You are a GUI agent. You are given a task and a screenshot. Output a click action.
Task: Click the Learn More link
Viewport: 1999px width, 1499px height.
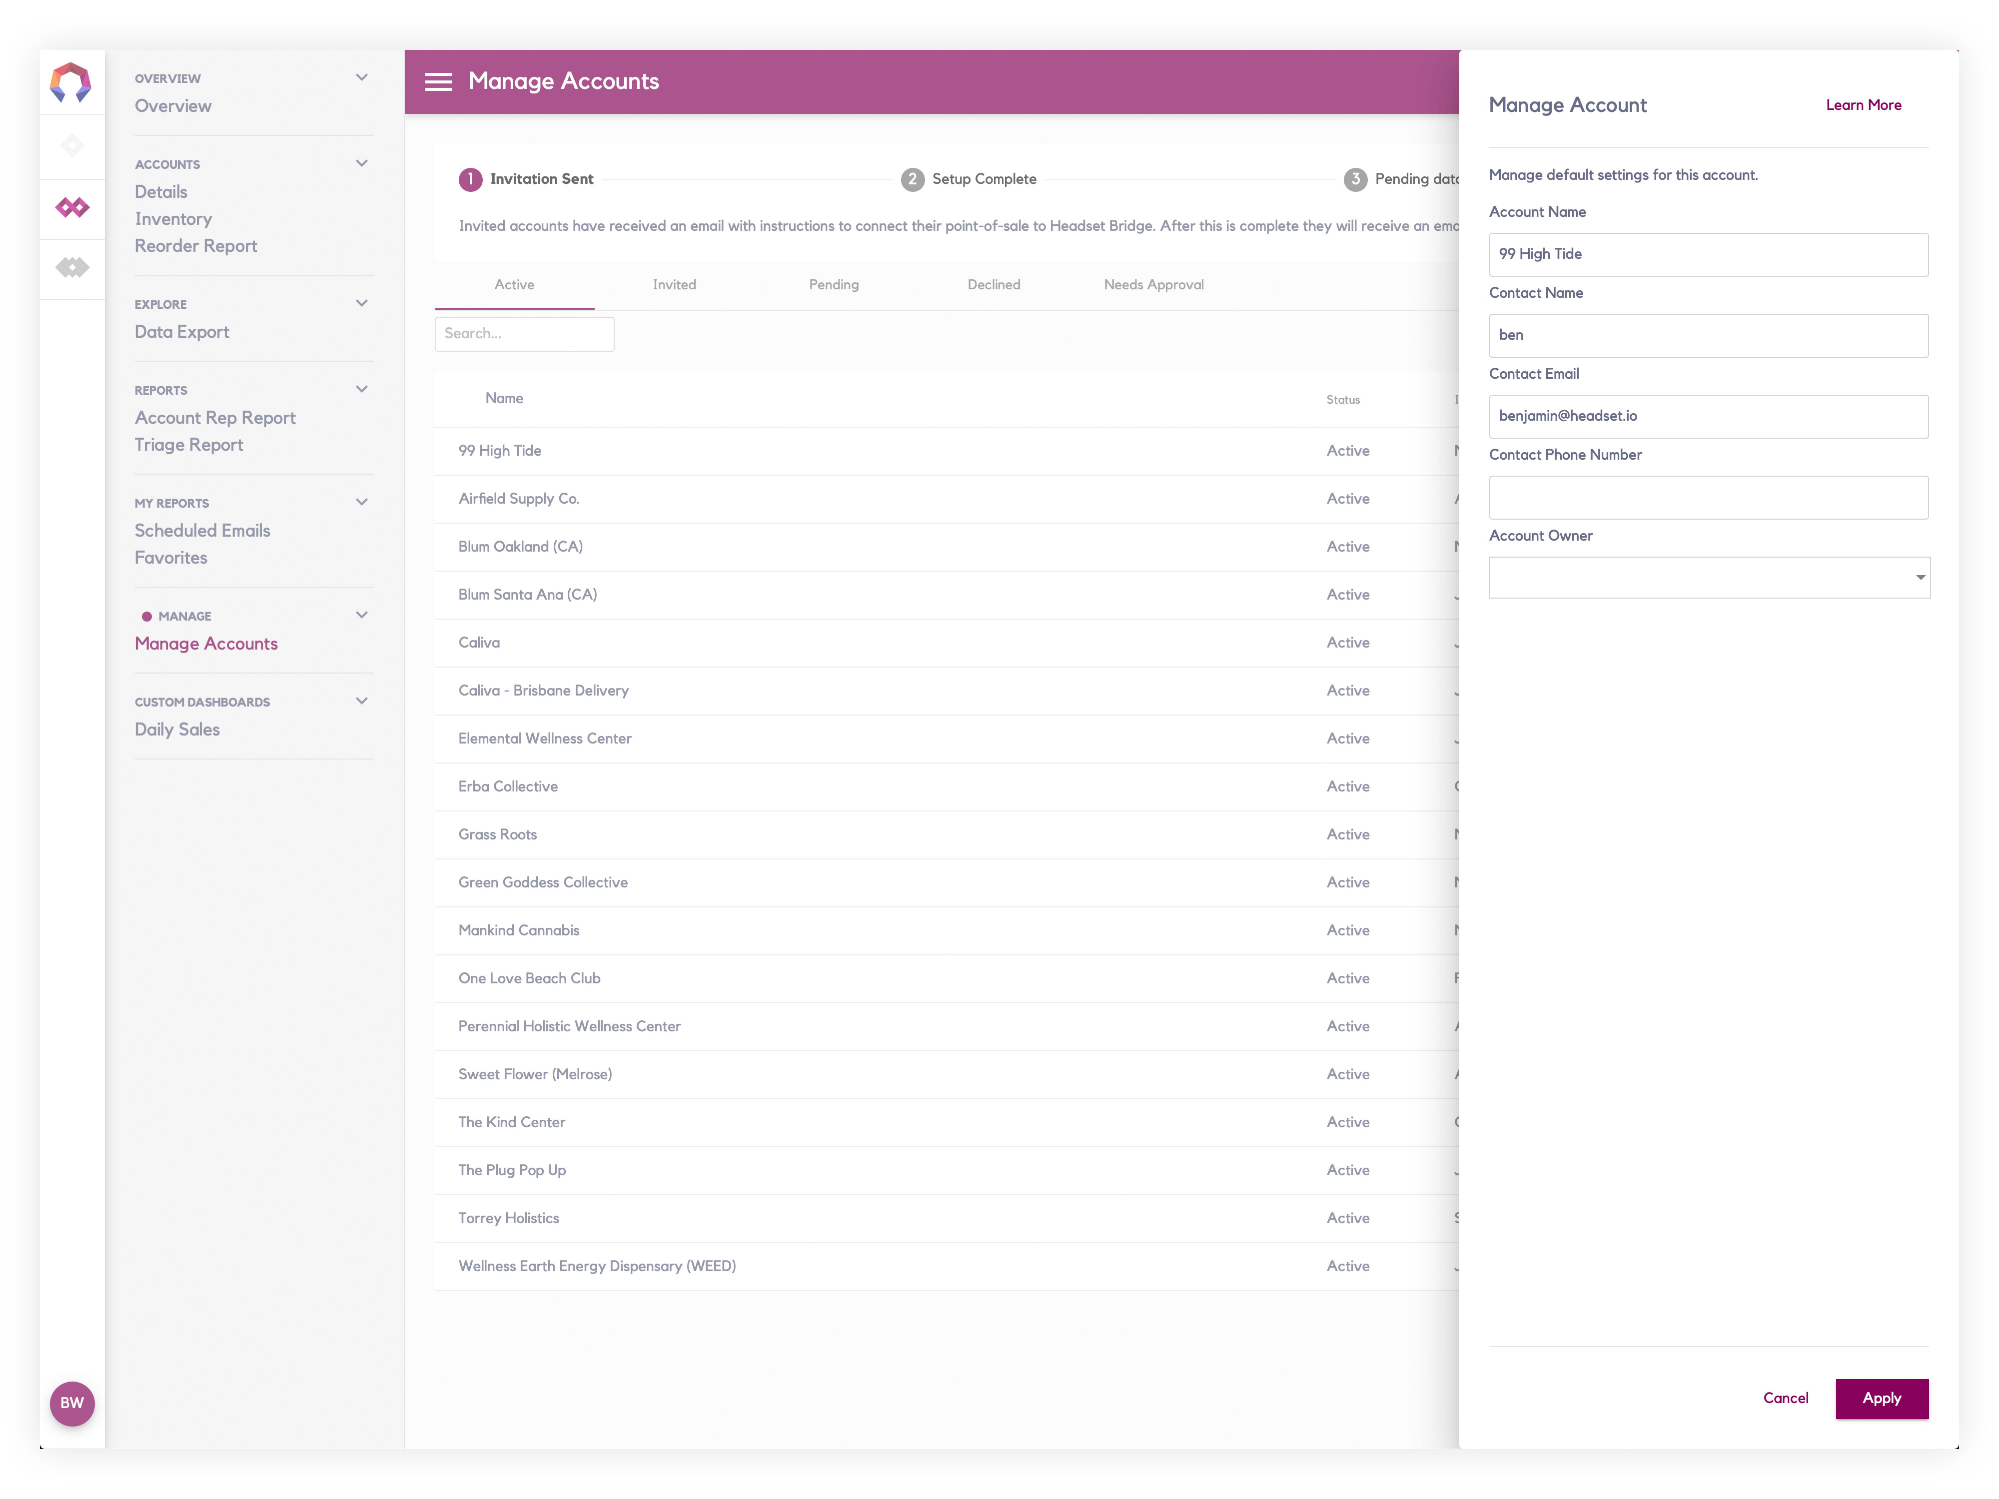click(x=1864, y=105)
